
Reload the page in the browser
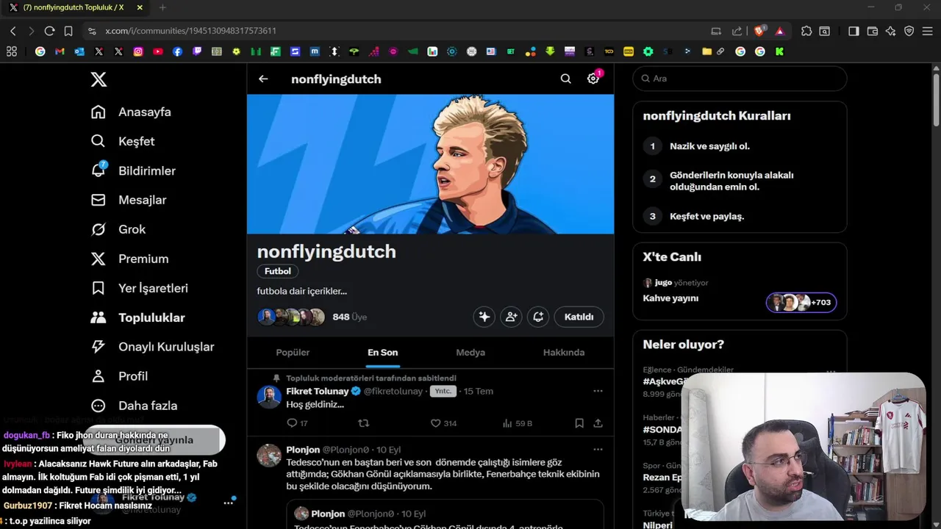click(49, 31)
